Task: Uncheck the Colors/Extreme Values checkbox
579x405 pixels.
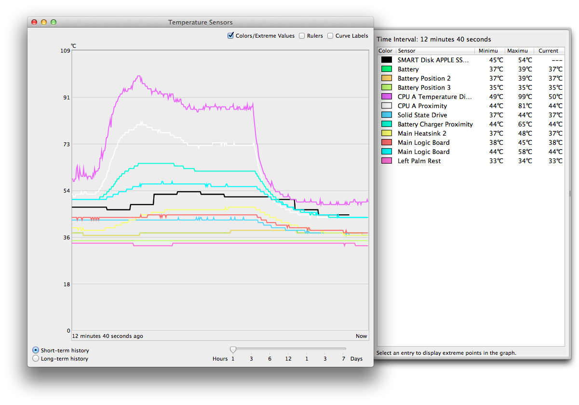Action: click(x=231, y=36)
